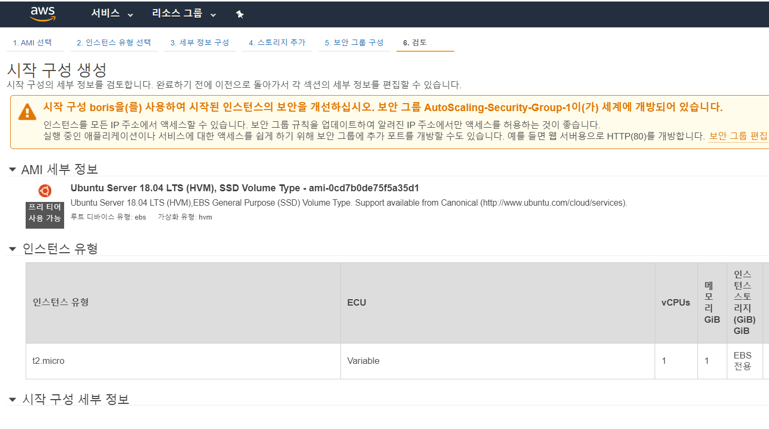Click the Ubuntu logo AMI icon

tap(45, 191)
